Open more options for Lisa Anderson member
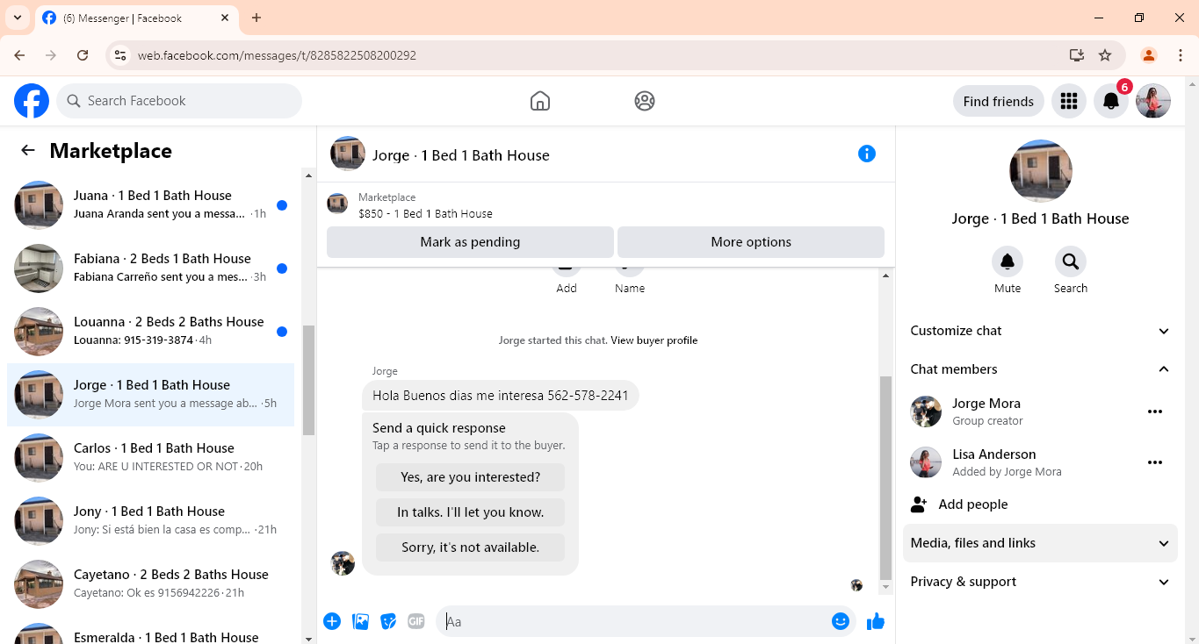The width and height of the screenshot is (1199, 644). coord(1155,462)
